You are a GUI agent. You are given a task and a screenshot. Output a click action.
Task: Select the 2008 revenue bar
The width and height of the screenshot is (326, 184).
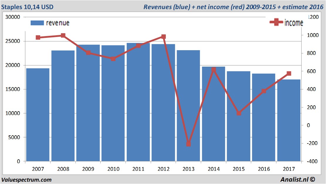click(63, 106)
